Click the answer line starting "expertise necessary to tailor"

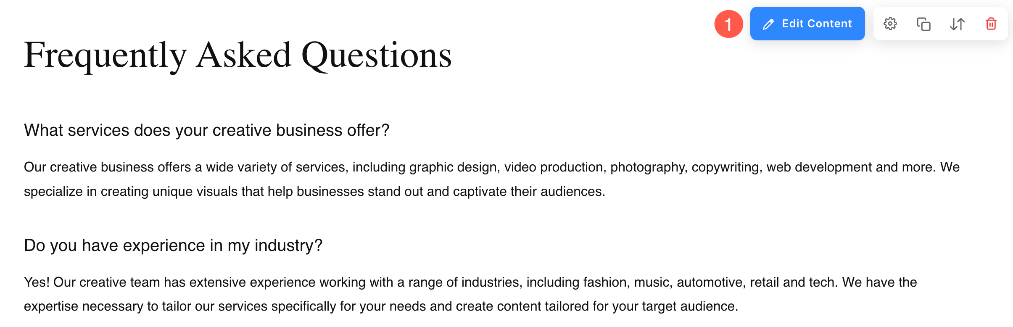tap(380, 306)
